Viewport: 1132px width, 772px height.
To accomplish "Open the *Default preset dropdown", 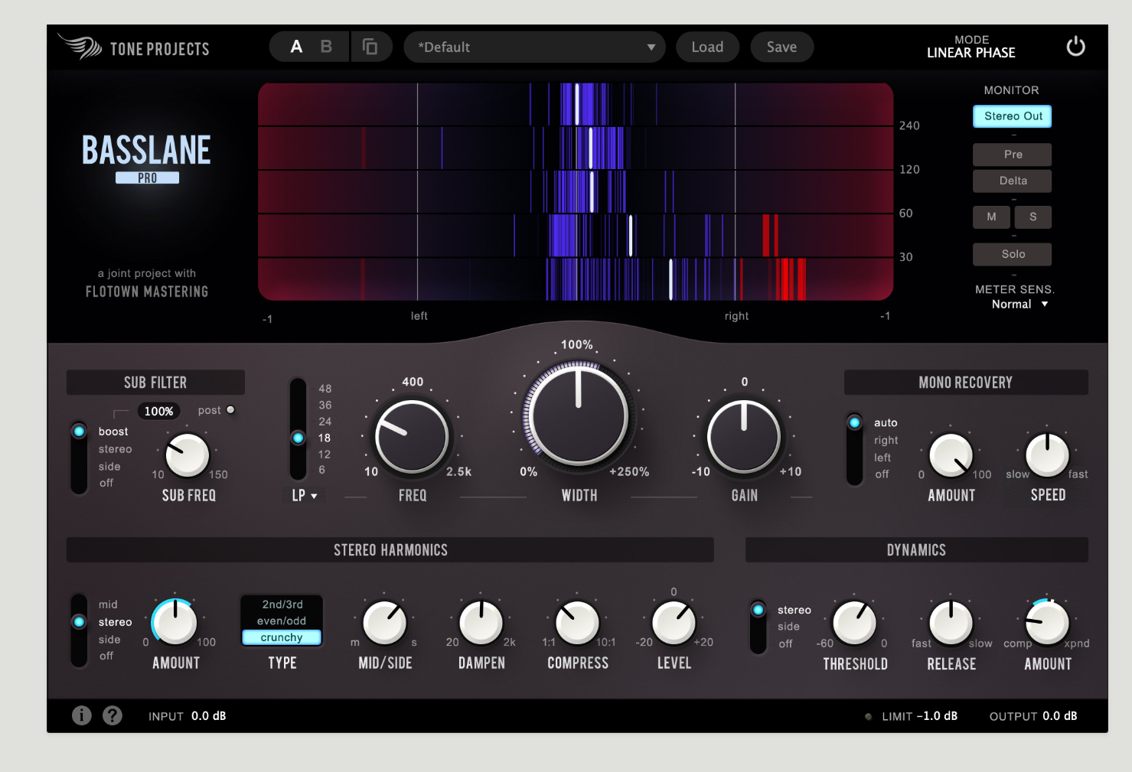I will click(x=534, y=47).
